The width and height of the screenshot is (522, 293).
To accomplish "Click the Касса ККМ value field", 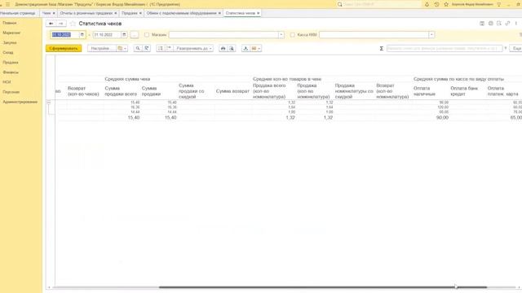I will tap(374, 34).
